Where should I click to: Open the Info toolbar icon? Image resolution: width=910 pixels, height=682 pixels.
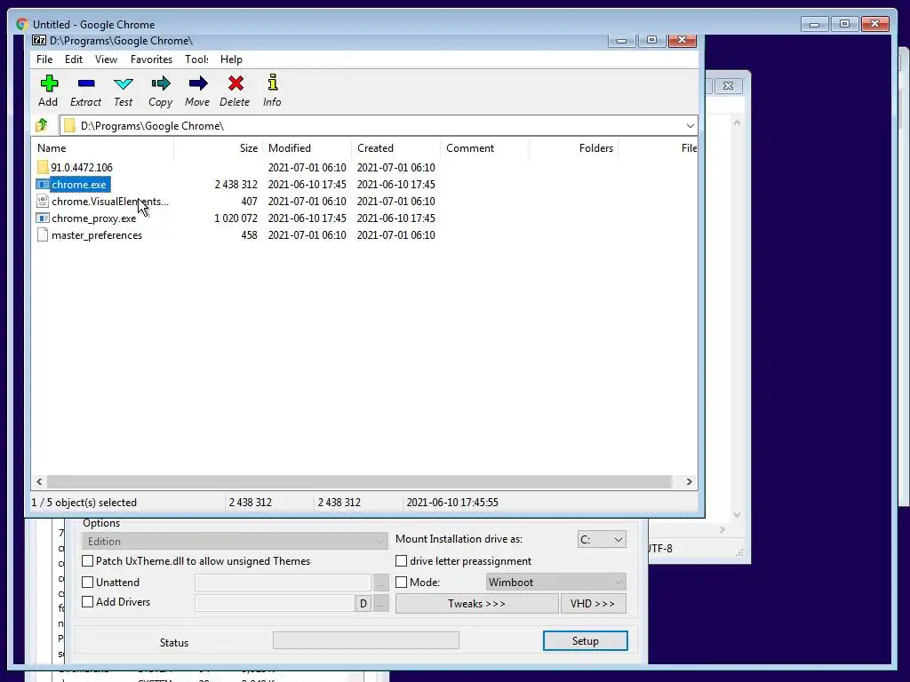272,83
